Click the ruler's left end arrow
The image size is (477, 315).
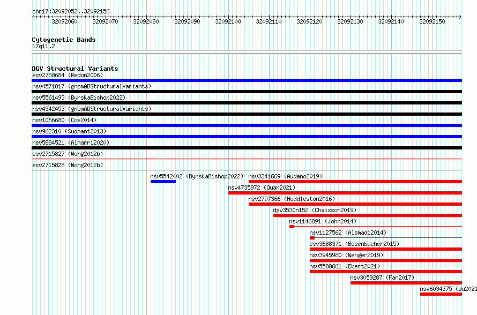pyautogui.click(x=33, y=17)
